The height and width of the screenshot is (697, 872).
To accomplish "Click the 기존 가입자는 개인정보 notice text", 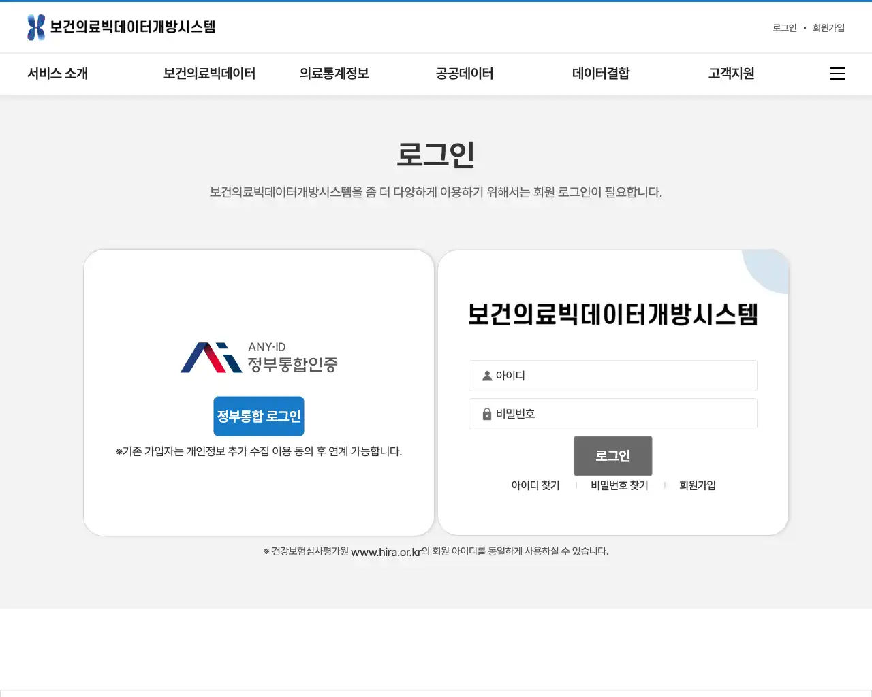I will click(x=259, y=451).
